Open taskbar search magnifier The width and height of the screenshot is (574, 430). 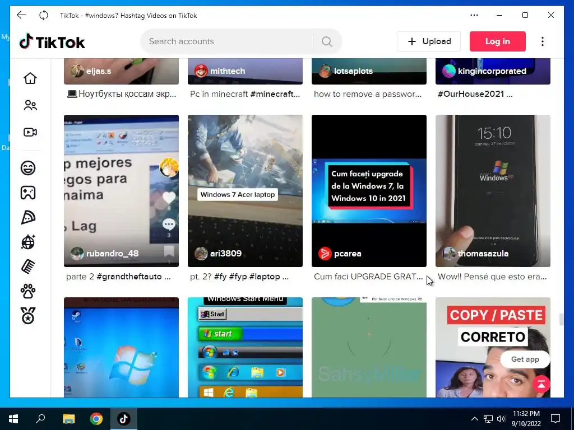click(x=40, y=419)
